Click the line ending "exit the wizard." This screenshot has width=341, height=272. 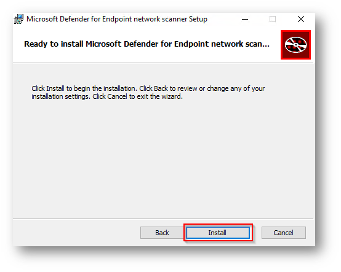pyautogui.click(x=107, y=96)
